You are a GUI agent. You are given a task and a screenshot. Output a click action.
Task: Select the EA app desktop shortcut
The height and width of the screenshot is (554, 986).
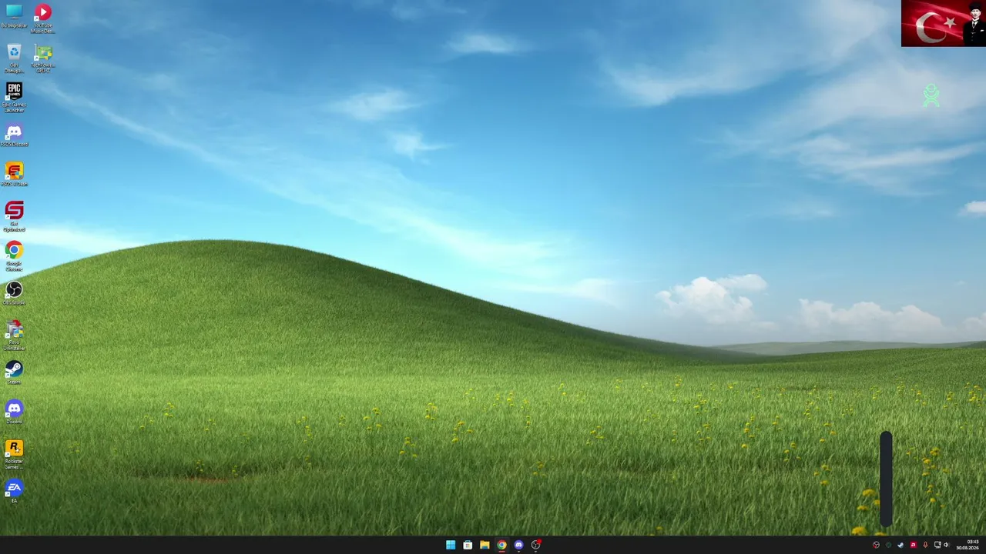[x=14, y=491]
